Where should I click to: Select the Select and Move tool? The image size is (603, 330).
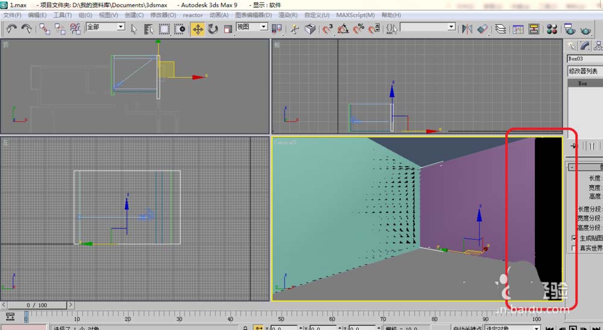click(x=197, y=28)
